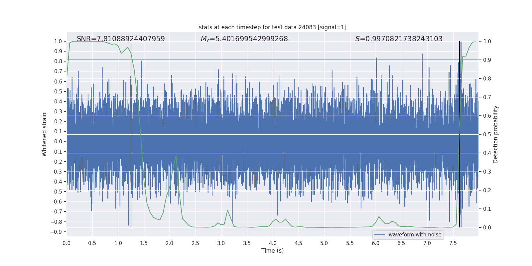Click the 0.0 tick on right probability axis
Viewport: 532px width, 266px height.
[487, 227]
